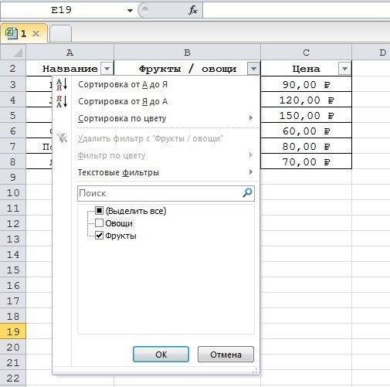Click the search magnifier icon in Поиск box
Screen dimensions: 390x387
[247, 192]
